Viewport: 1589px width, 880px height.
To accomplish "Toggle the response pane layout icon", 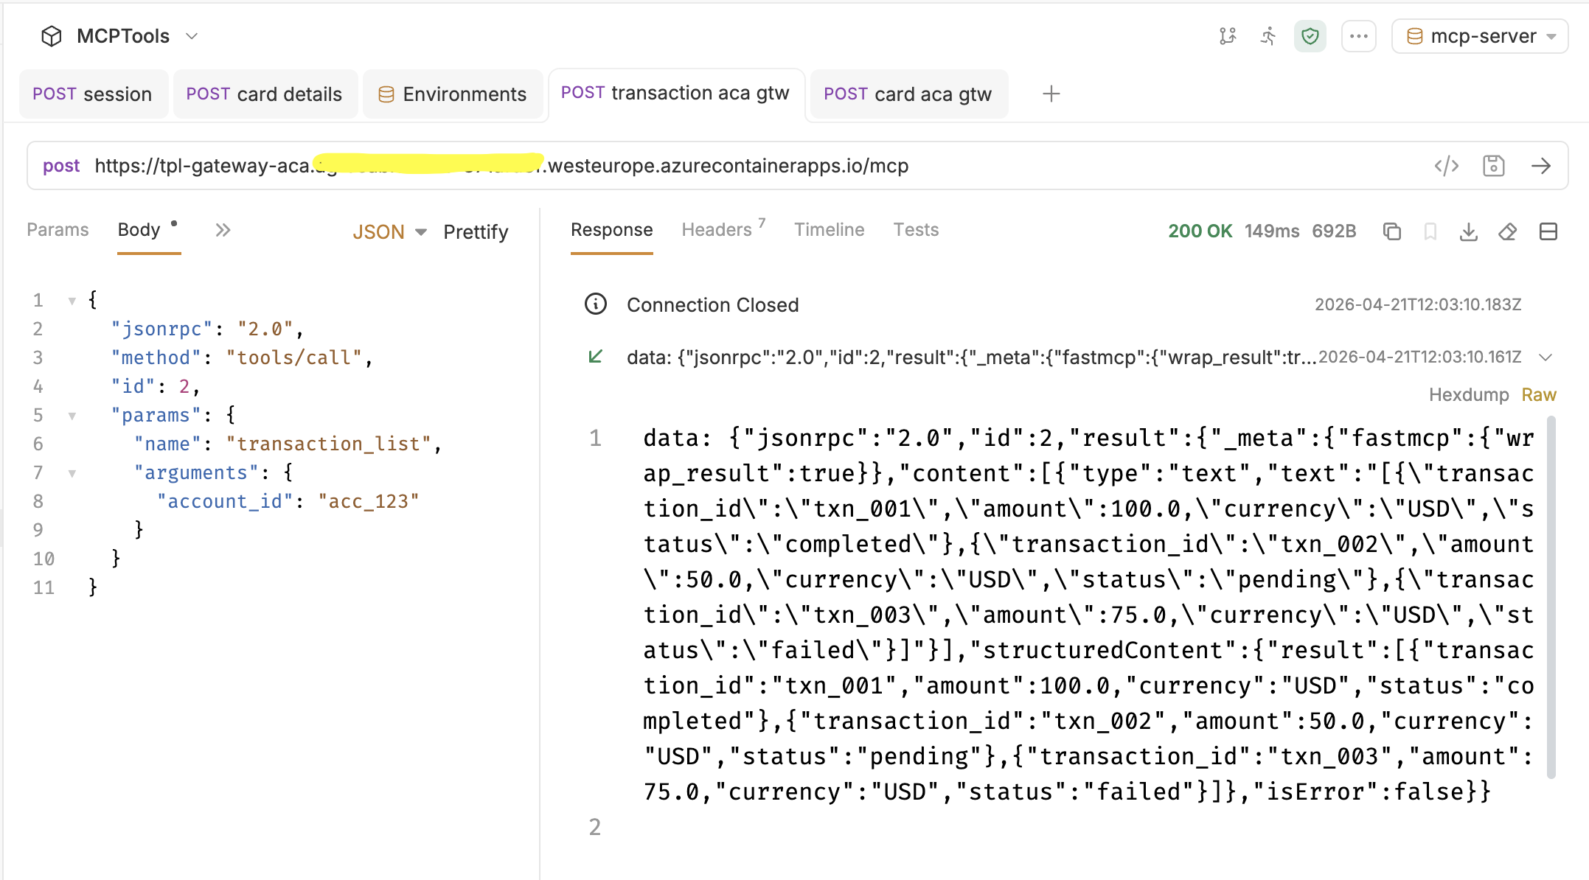I will pos(1548,231).
